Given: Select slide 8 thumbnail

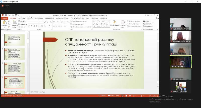Looking at the screenshot, I should pyautogui.click(x=15, y=54).
